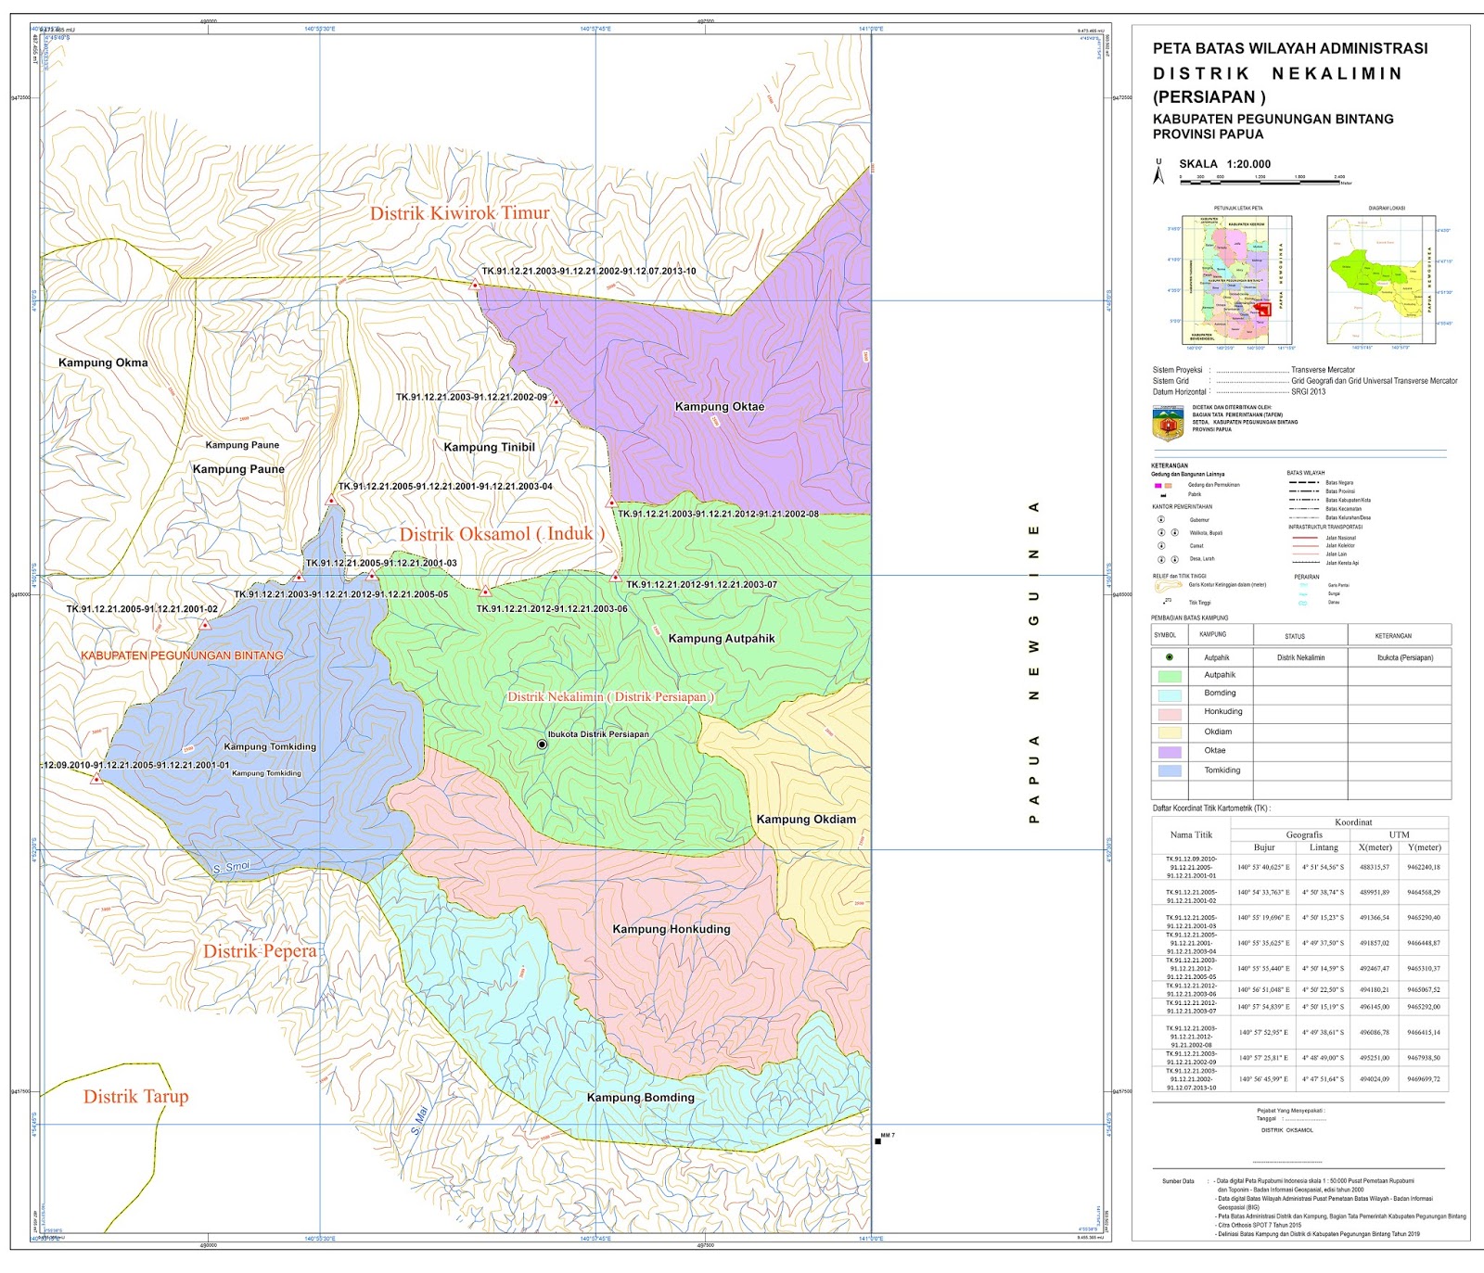Click the Kampung Honkuding label
This screenshot has height=1273, width=1484.
click(672, 929)
